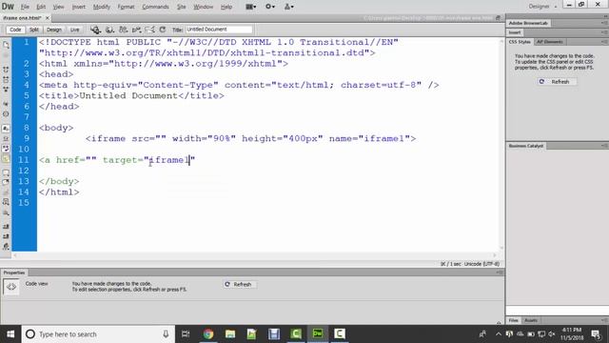This screenshot has width=609, height=343.
Task: Expand the Insert panel
Action: coord(515,32)
